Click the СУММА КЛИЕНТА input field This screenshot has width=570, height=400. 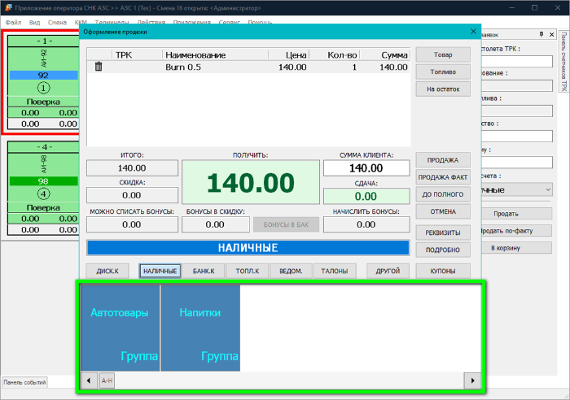tap(366, 167)
